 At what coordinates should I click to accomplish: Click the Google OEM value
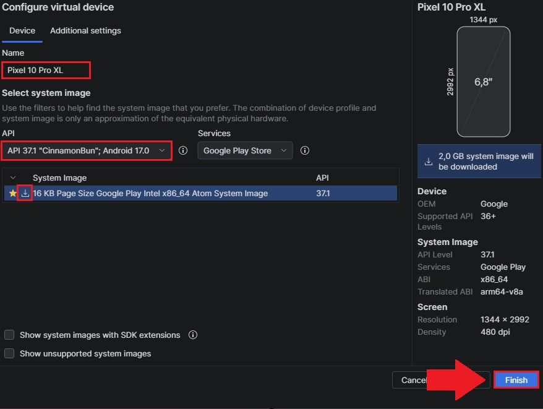(x=494, y=204)
